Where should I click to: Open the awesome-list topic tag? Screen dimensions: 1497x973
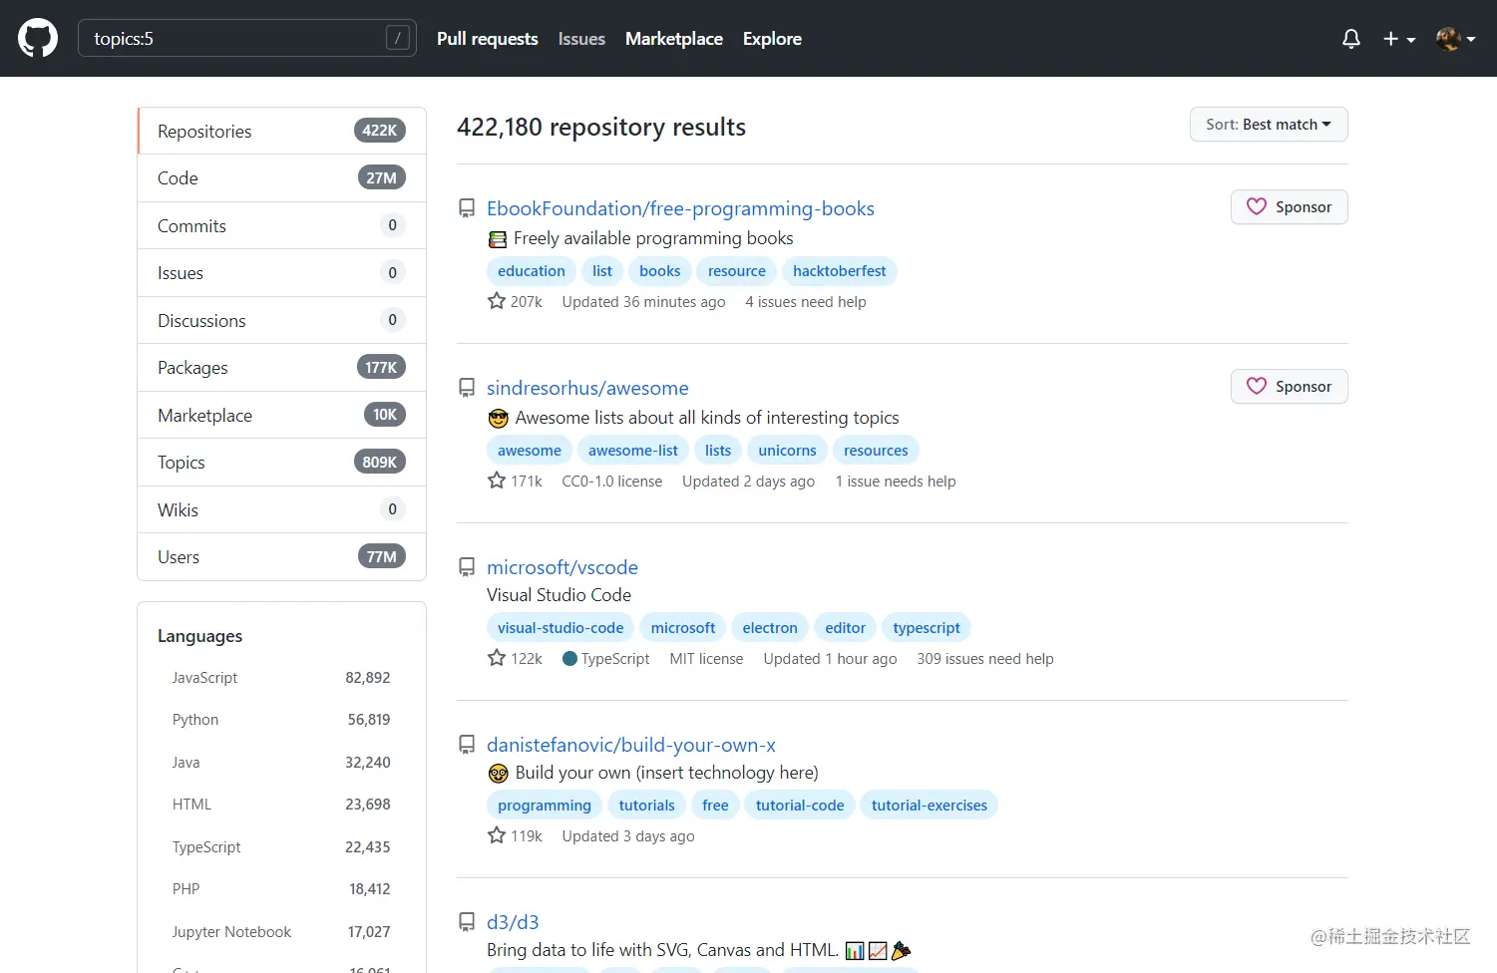tap(633, 451)
